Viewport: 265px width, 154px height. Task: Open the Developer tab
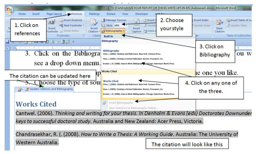(x=141, y=14)
